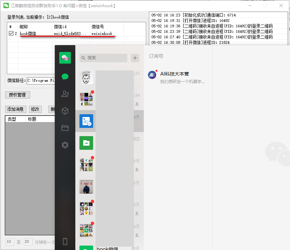
Task: Open the WeChat favorites cube icon
Action: tap(65, 111)
